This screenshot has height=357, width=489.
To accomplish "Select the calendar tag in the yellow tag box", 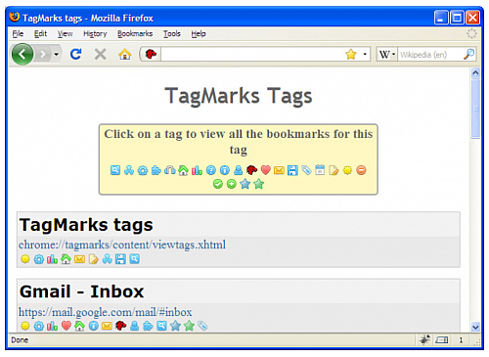I will tap(320, 170).
